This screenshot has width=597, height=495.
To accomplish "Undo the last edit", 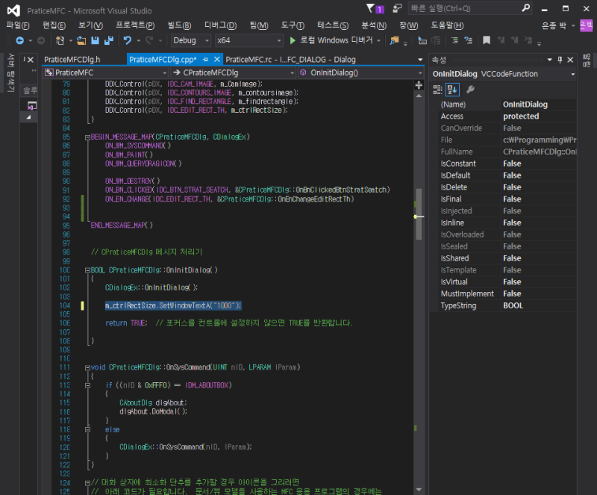I will coord(128,40).
